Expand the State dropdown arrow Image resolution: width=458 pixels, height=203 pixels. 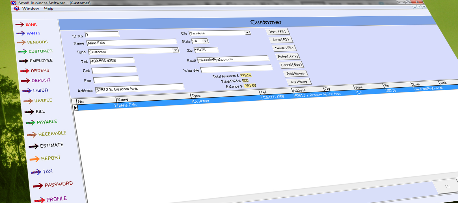coord(205,41)
